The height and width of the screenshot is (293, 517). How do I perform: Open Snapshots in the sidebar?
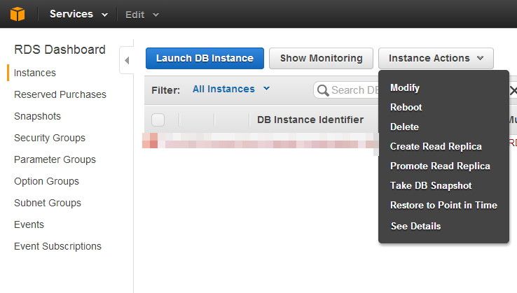(x=37, y=116)
